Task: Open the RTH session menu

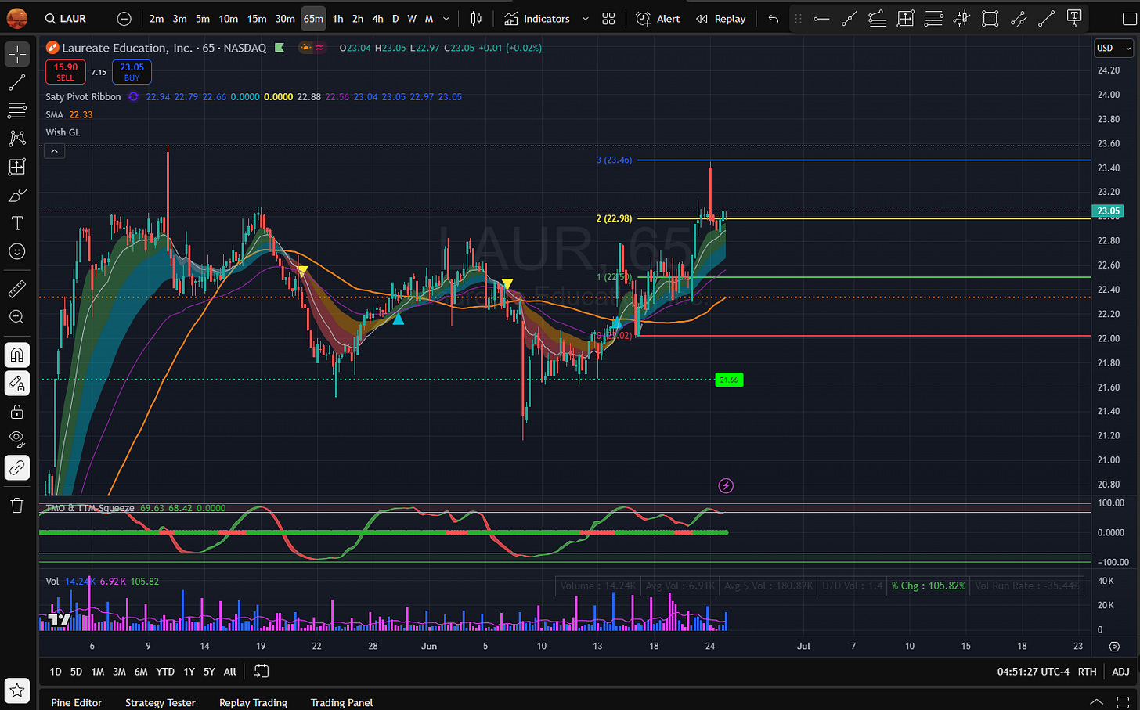Action: [x=1087, y=672]
